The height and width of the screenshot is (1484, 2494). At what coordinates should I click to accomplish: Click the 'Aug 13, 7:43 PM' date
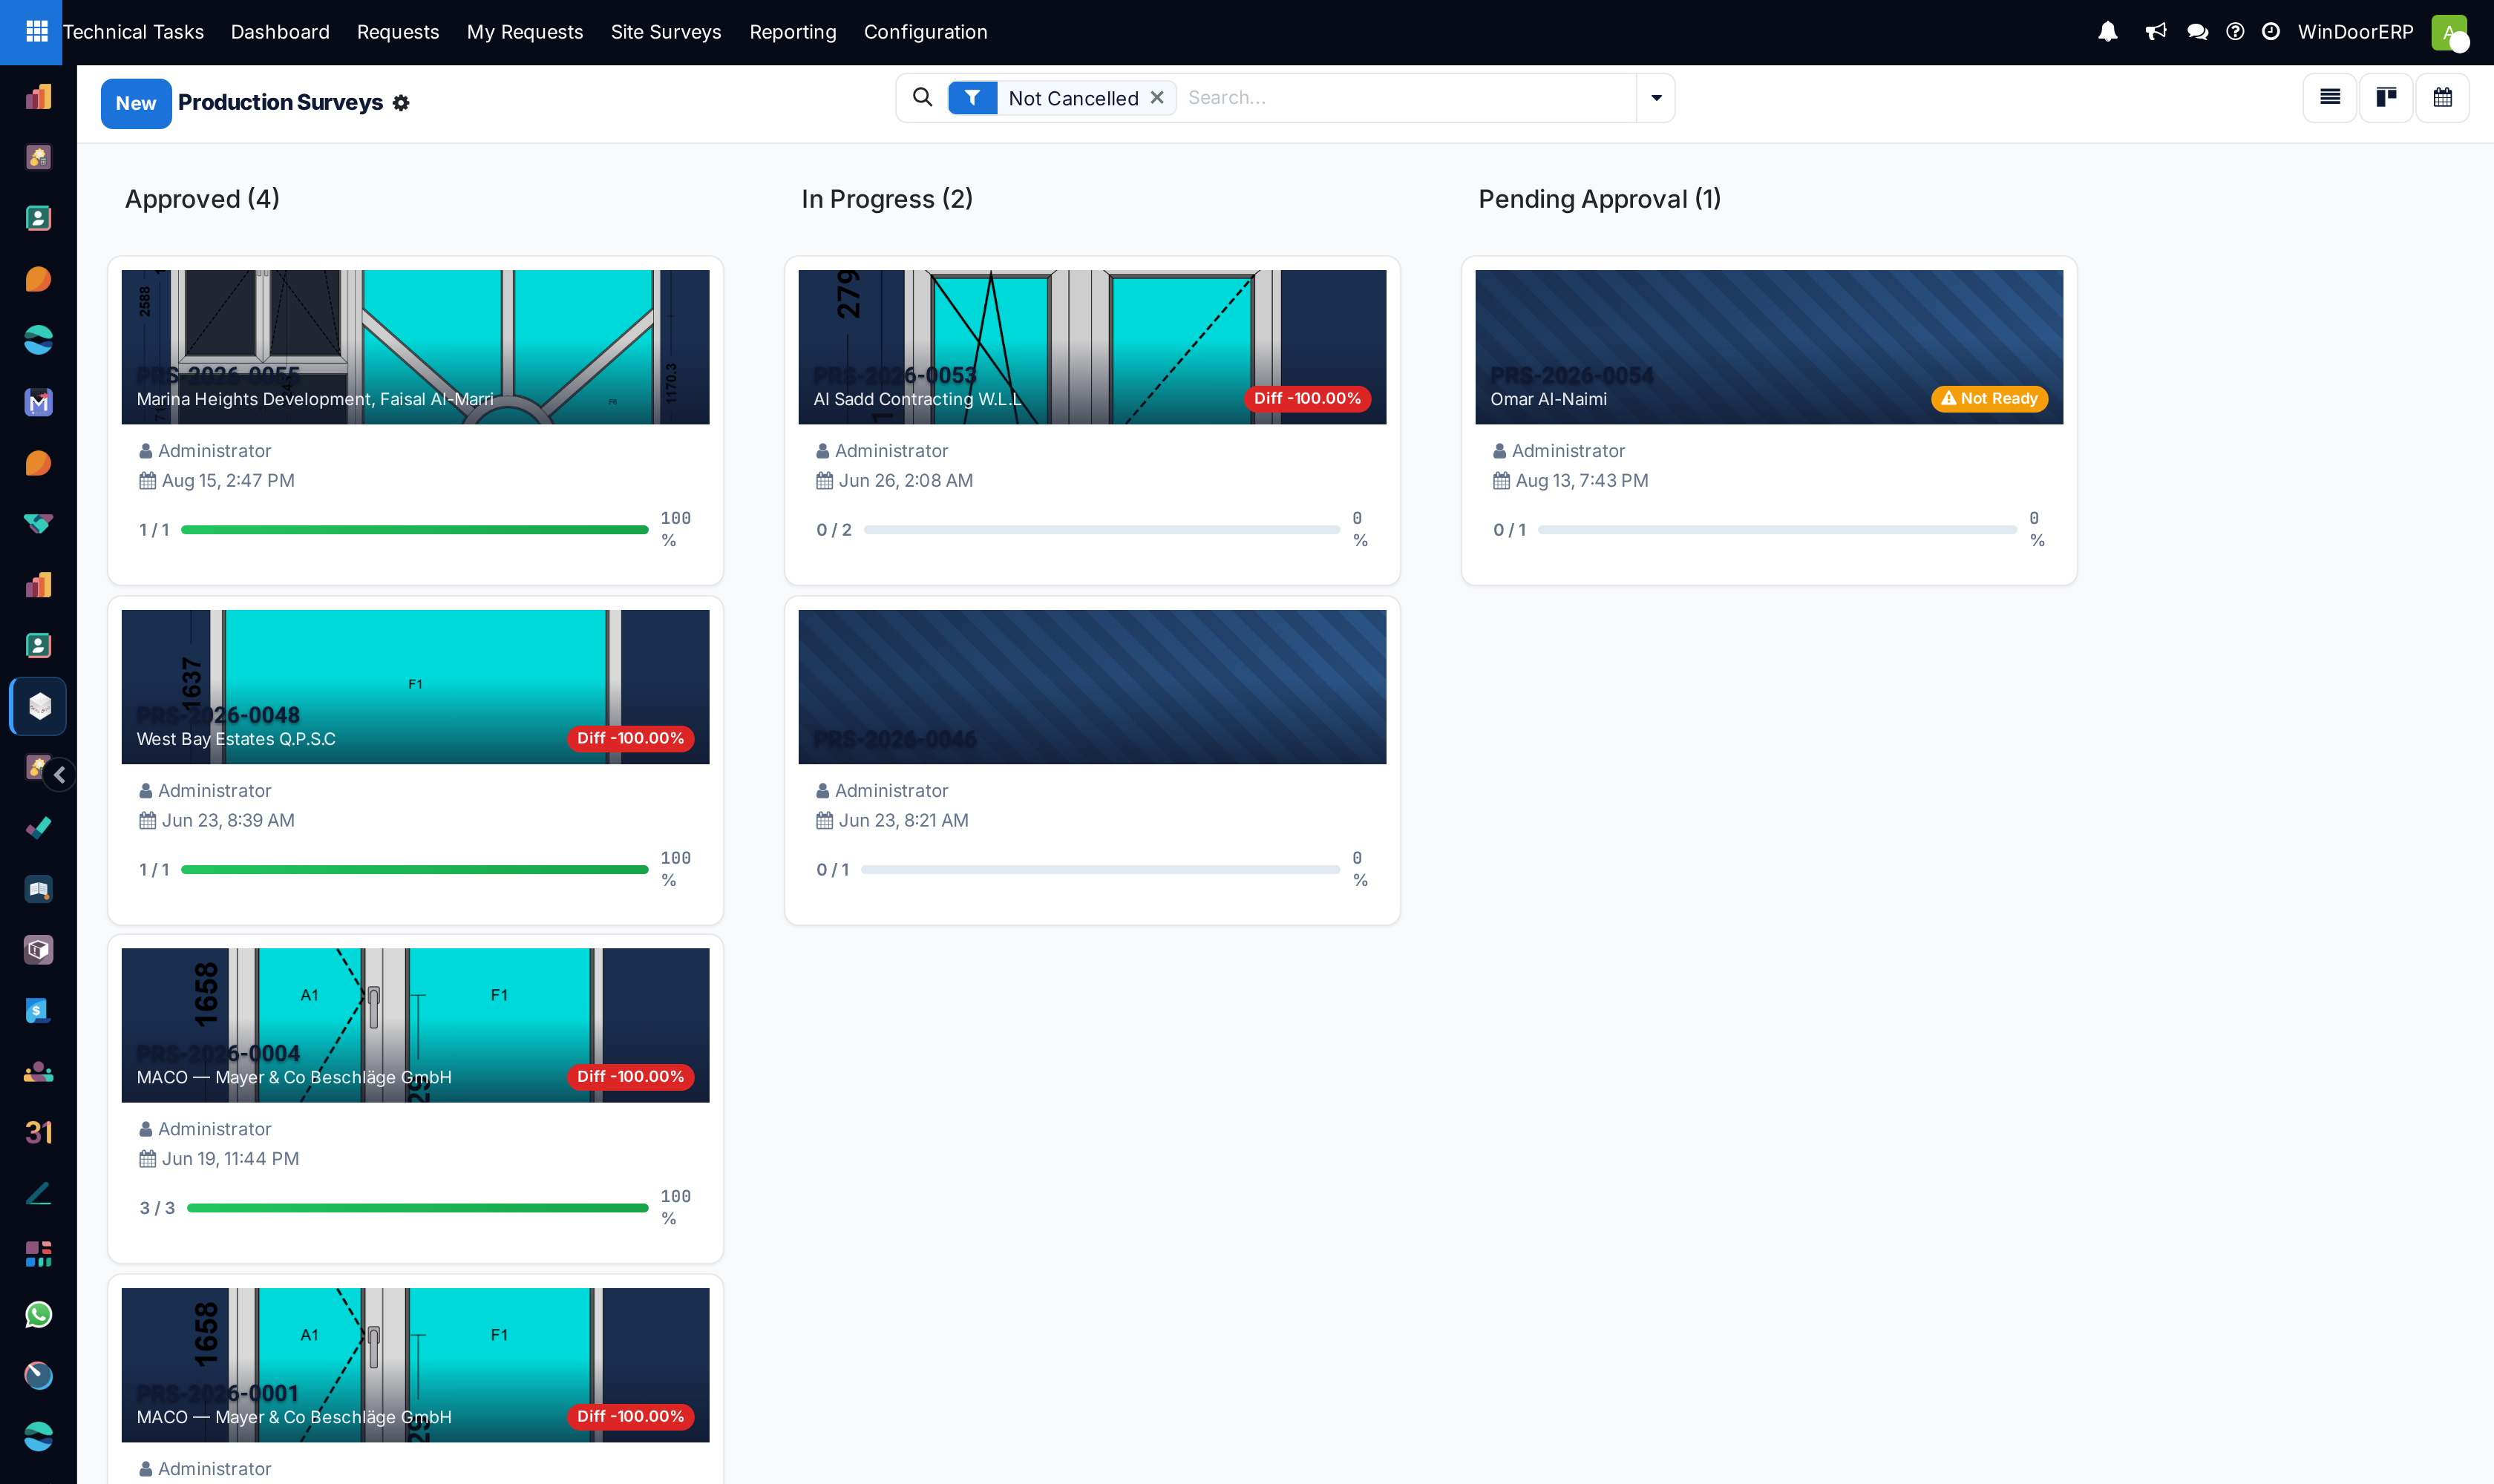[x=1582, y=481]
